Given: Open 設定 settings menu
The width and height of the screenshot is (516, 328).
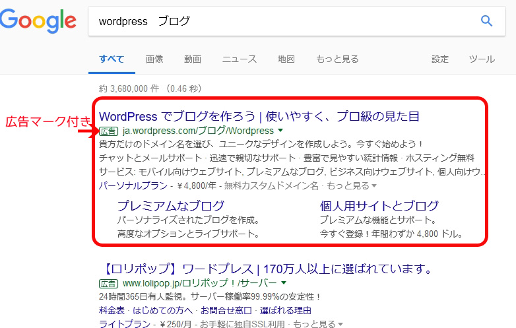Looking at the screenshot, I should (440, 59).
